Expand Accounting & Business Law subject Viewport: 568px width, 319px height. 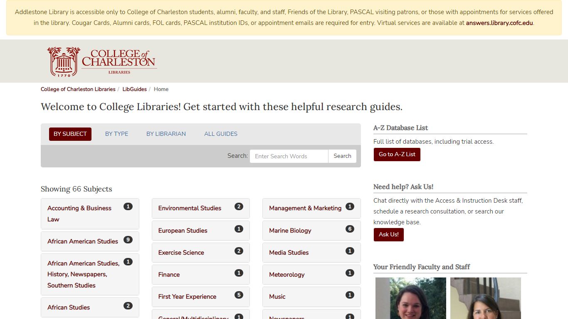pyautogui.click(x=90, y=213)
